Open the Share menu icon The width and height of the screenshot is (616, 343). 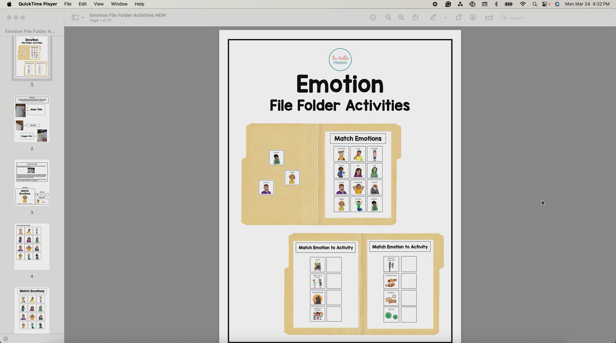(415, 17)
